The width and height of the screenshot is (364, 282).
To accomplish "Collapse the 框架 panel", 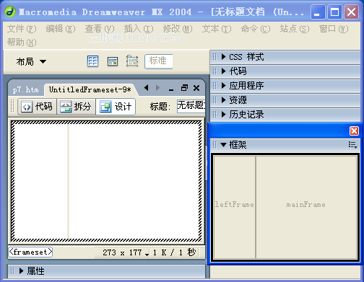I will pos(223,145).
